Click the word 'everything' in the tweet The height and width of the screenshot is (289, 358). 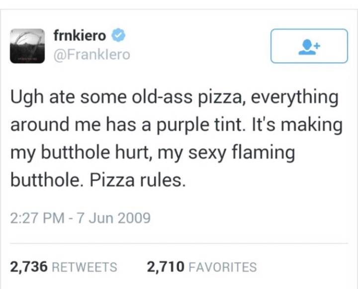click(x=294, y=96)
